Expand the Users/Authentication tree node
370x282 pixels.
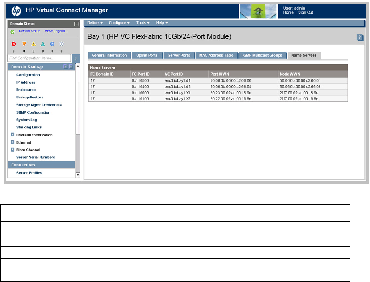click(13, 135)
